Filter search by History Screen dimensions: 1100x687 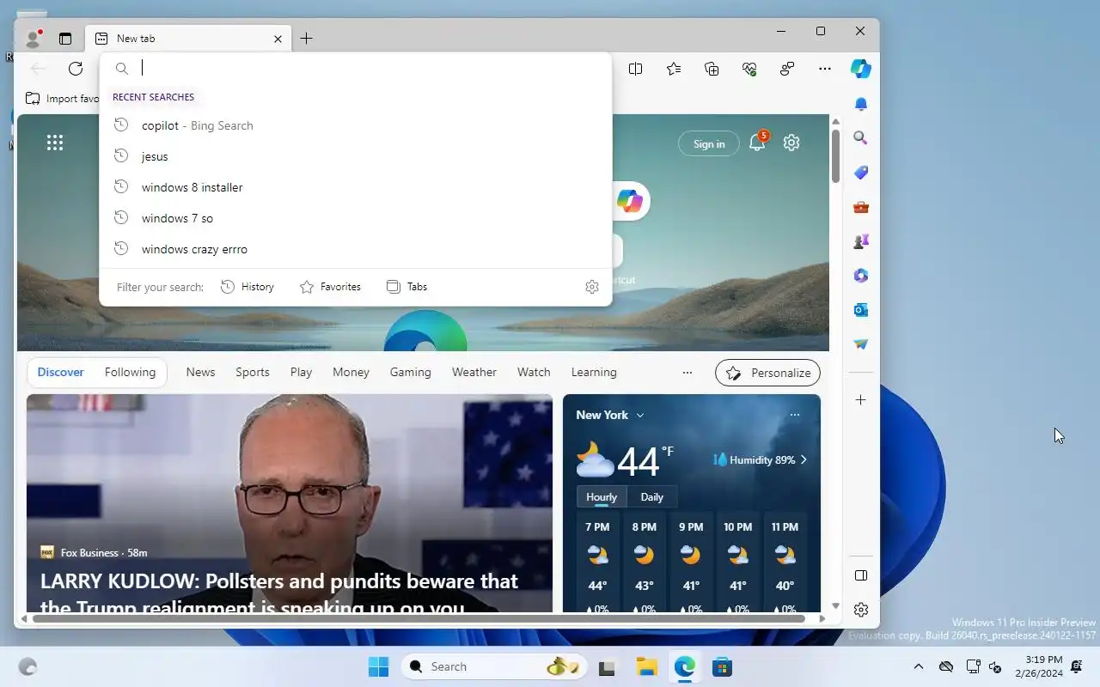pyautogui.click(x=247, y=287)
